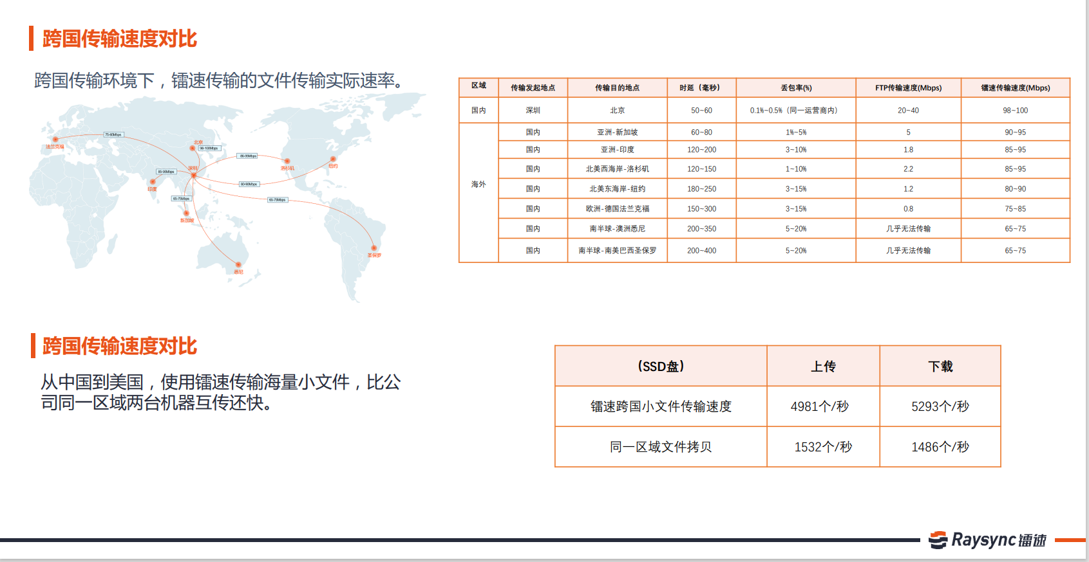Click the 上传 column header

[823, 366]
